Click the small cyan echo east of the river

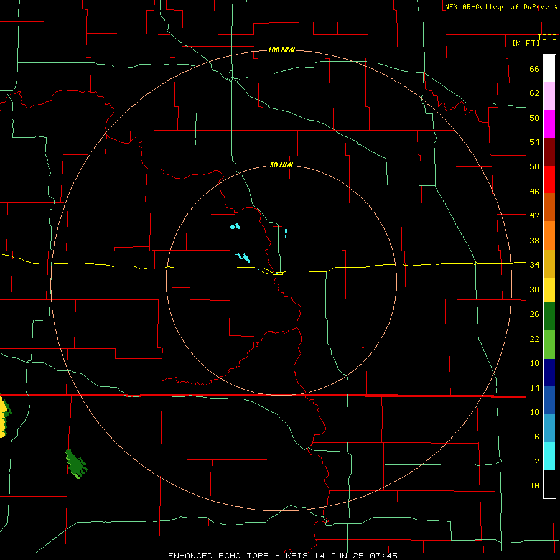tap(286, 233)
